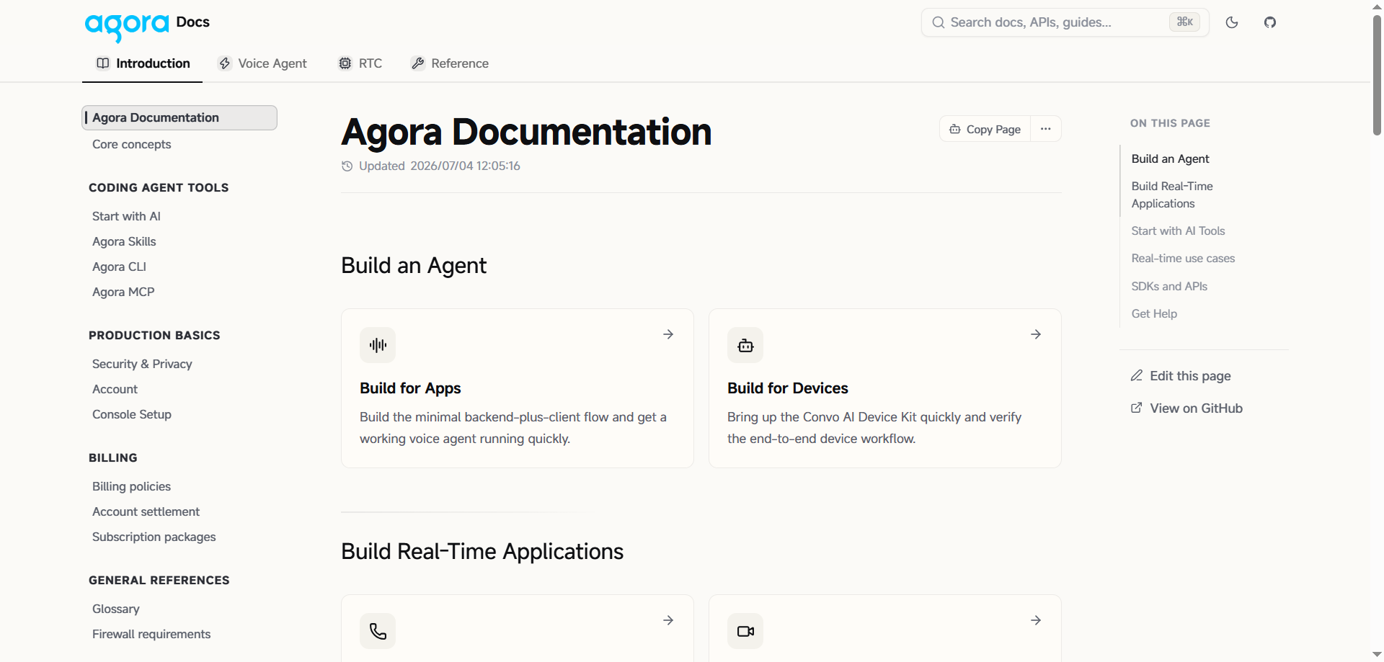The width and height of the screenshot is (1384, 662).
Task: Go to Agora Skills page
Action: click(124, 241)
